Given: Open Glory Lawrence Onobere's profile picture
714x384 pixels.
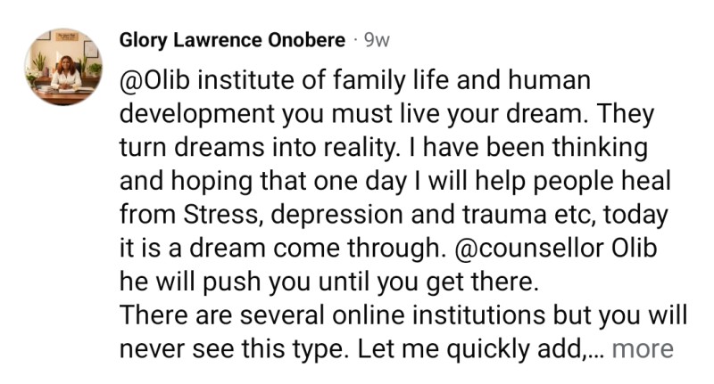Looking at the screenshot, I should point(63,67).
